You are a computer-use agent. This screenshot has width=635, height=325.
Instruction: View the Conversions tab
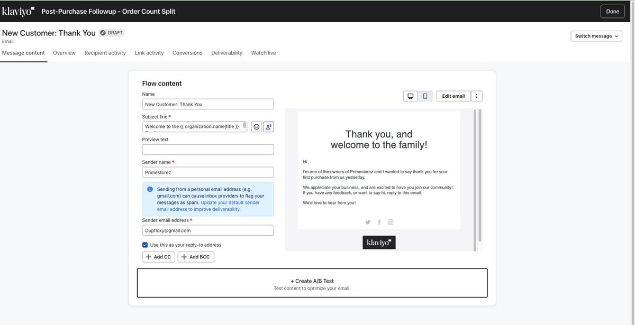coord(187,53)
